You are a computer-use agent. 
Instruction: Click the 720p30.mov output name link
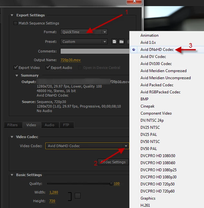coord(71,60)
